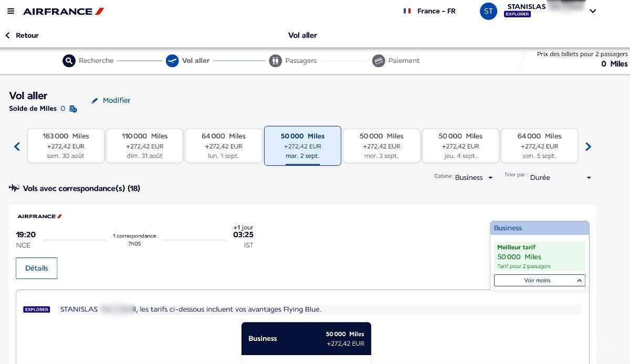
Task: Click the Modifier pencil icon
Action: tap(94, 101)
